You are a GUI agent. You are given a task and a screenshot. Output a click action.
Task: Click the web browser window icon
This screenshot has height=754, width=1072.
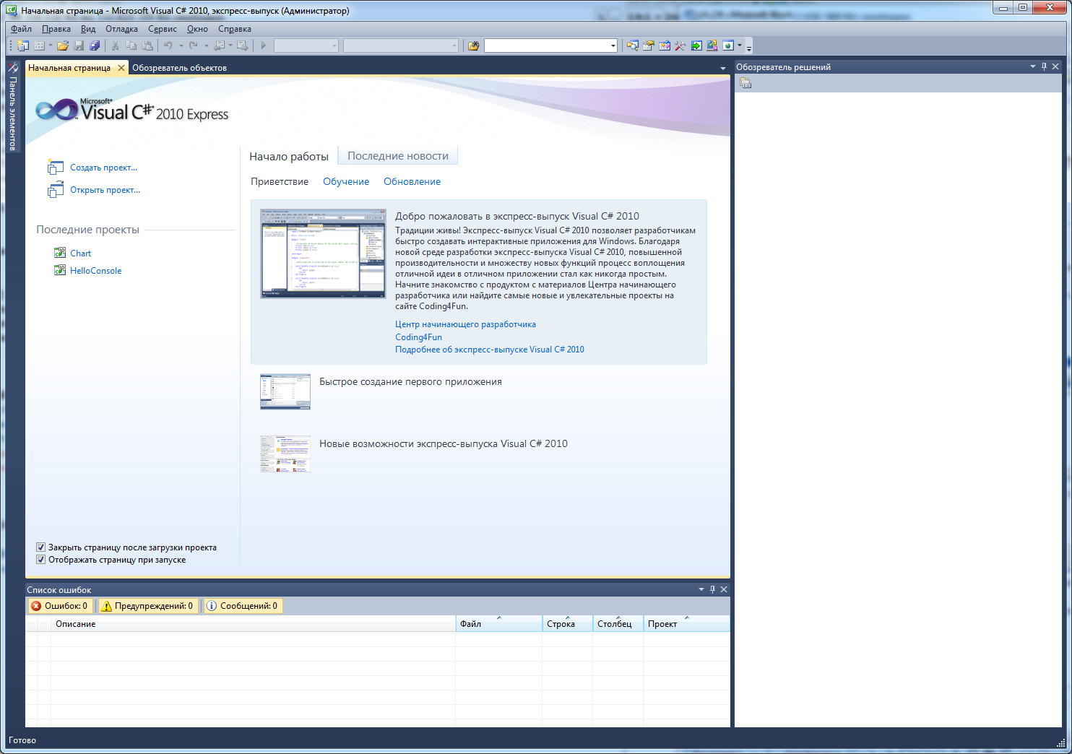point(728,45)
